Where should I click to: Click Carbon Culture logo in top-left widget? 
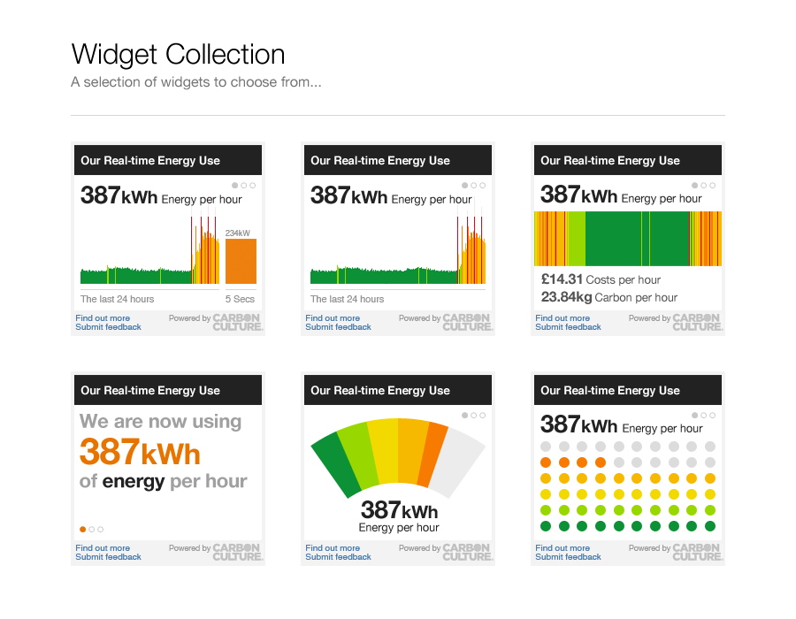click(x=238, y=322)
